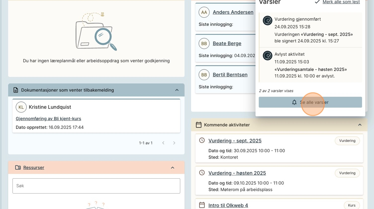Collapse the Kommende aktiviteter panel
Viewport: 374px width, 209px height.
(360, 125)
